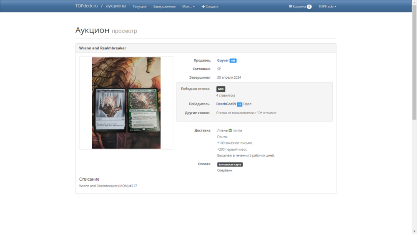Go to Текущие auctions
The width and height of the screenshot is (417, 234).
point(139,7)
